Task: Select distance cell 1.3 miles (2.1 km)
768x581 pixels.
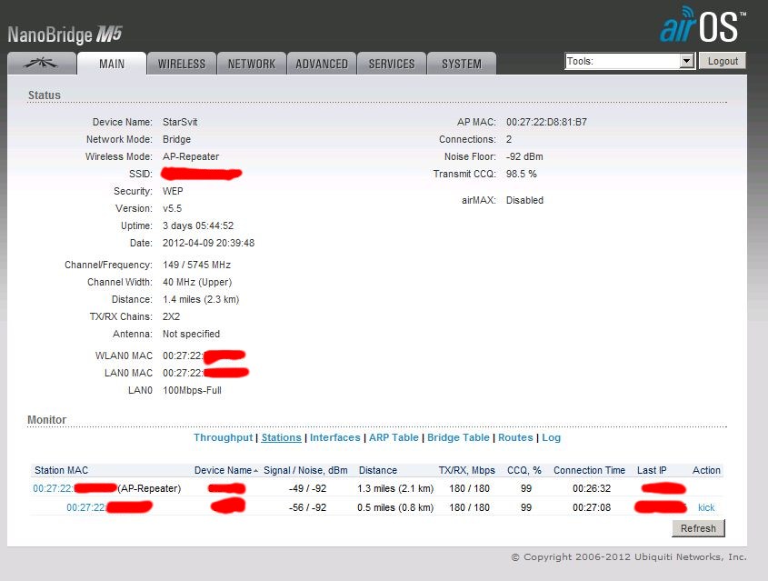Action: 395,488
